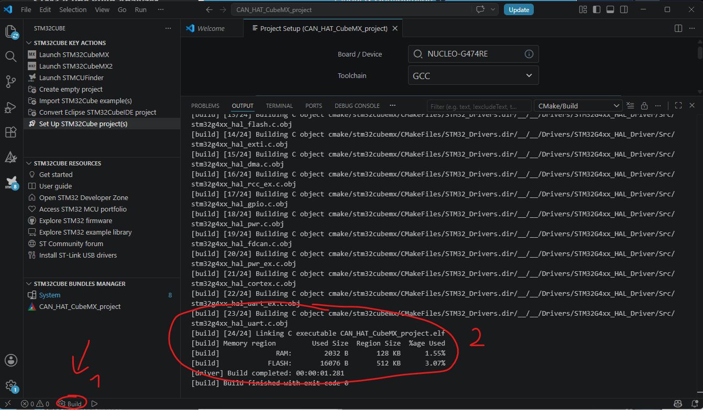Screen dimensions: 703x410
Task: Open the Extensions view
Action: point(11,132)
